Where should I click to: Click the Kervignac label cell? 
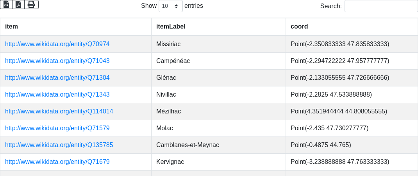pyautogui.click(x=170, y=162)
